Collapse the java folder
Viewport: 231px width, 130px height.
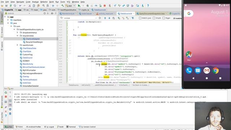click(x=8, y=23)
